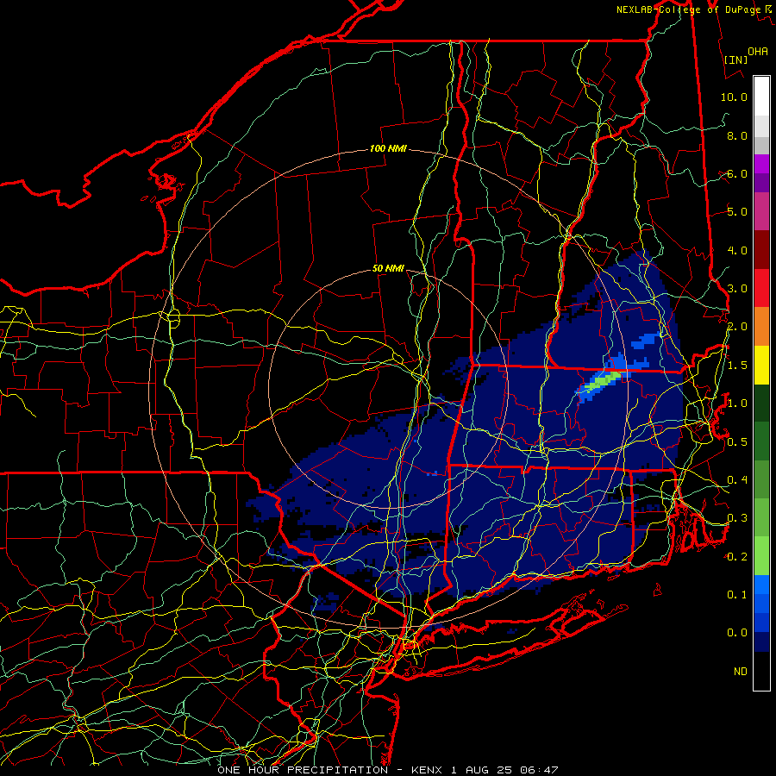Viewport: 776px width, 776px height.
Task: Click the 1.5 legend value
Action: coord(737,366)
